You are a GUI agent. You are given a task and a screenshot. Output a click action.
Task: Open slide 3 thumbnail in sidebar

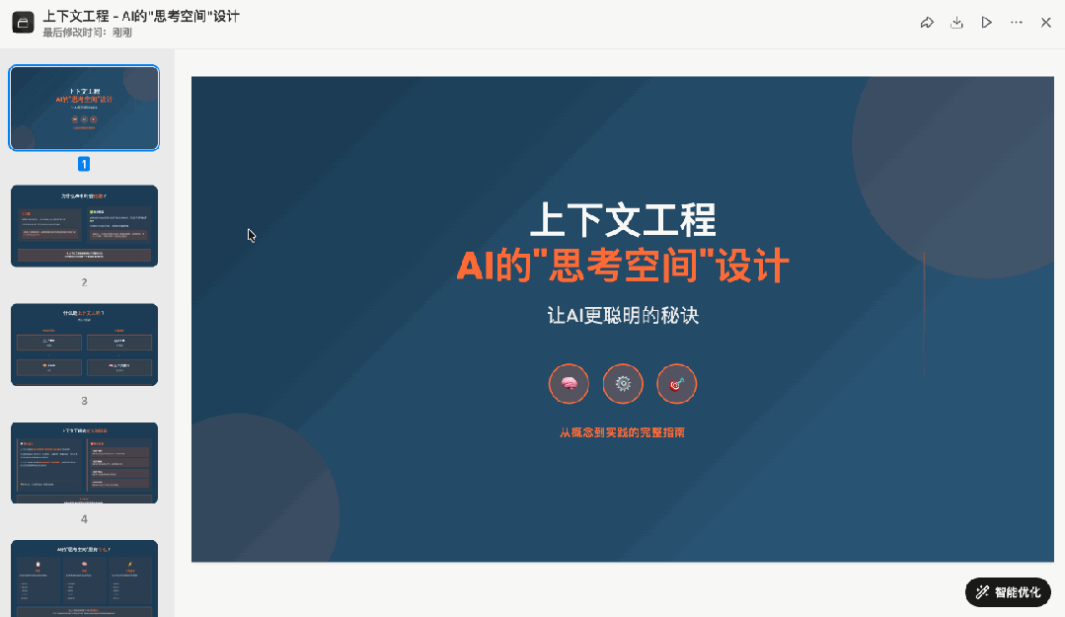84,345
